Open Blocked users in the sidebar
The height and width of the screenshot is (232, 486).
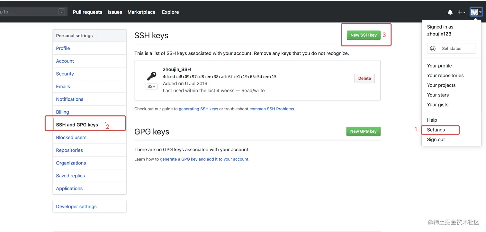pos(89,137)
